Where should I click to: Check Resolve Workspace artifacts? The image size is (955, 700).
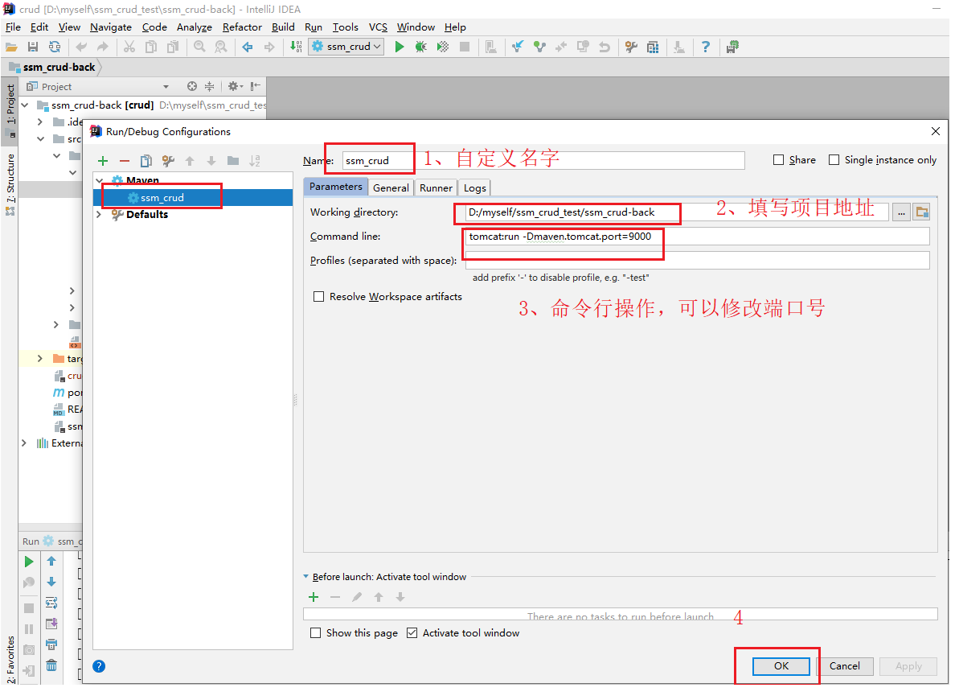click(318, 297)
